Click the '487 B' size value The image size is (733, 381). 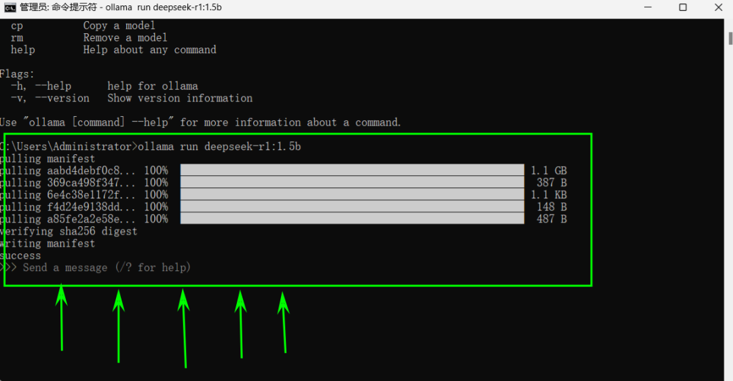[x=552, y=219]
